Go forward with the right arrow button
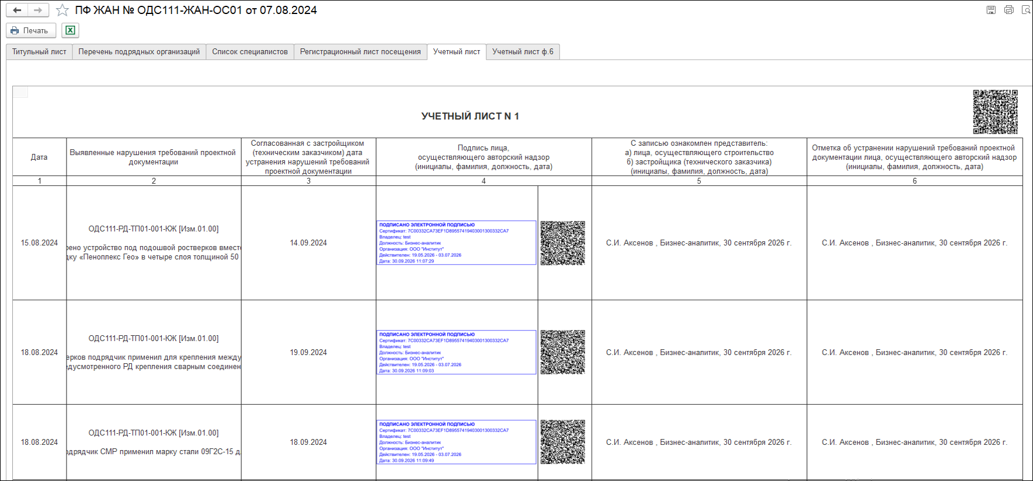Image resolution: width=1033 pixels, height=481 pixels. tap(37, 10)
